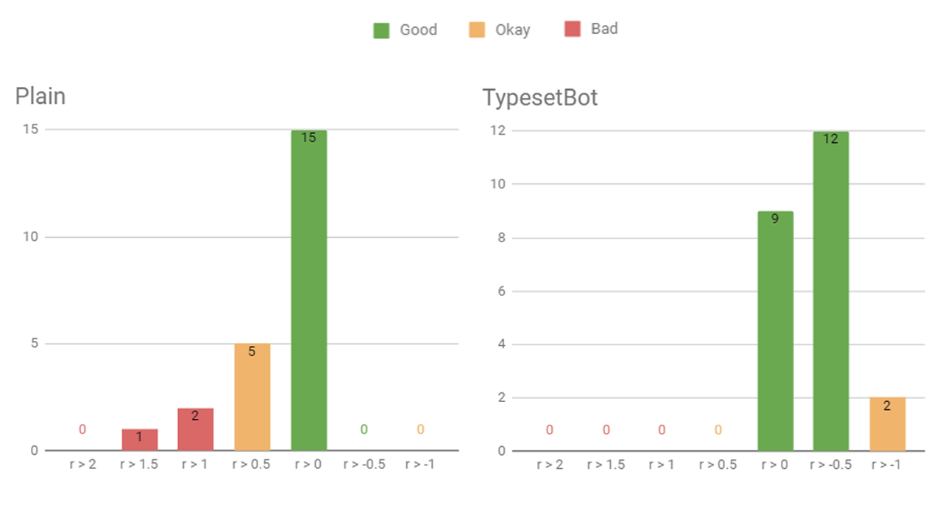The height and width of the screenshot is (530, 942).
Task: Click r > 0.5 axis label in Plain chart
Action: pos(252,465)
